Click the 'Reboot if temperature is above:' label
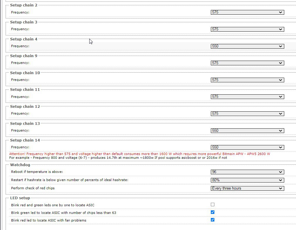This screenshot has width=296, height=230. pyautogui.click(x=37, y=172)
